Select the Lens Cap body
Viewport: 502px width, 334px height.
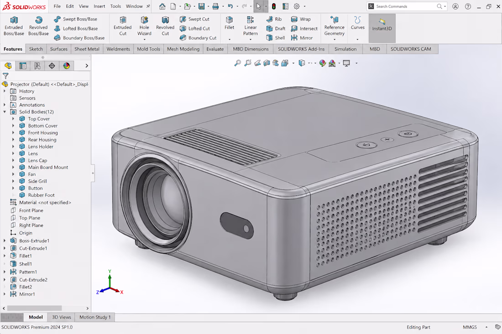coord(37,160)
